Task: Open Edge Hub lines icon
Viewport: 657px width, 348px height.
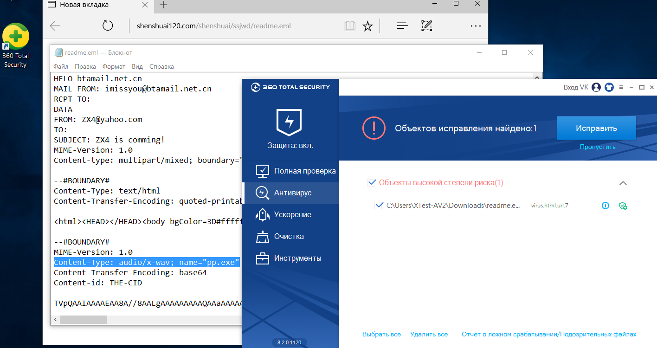Action: click(x=402, y=26)
